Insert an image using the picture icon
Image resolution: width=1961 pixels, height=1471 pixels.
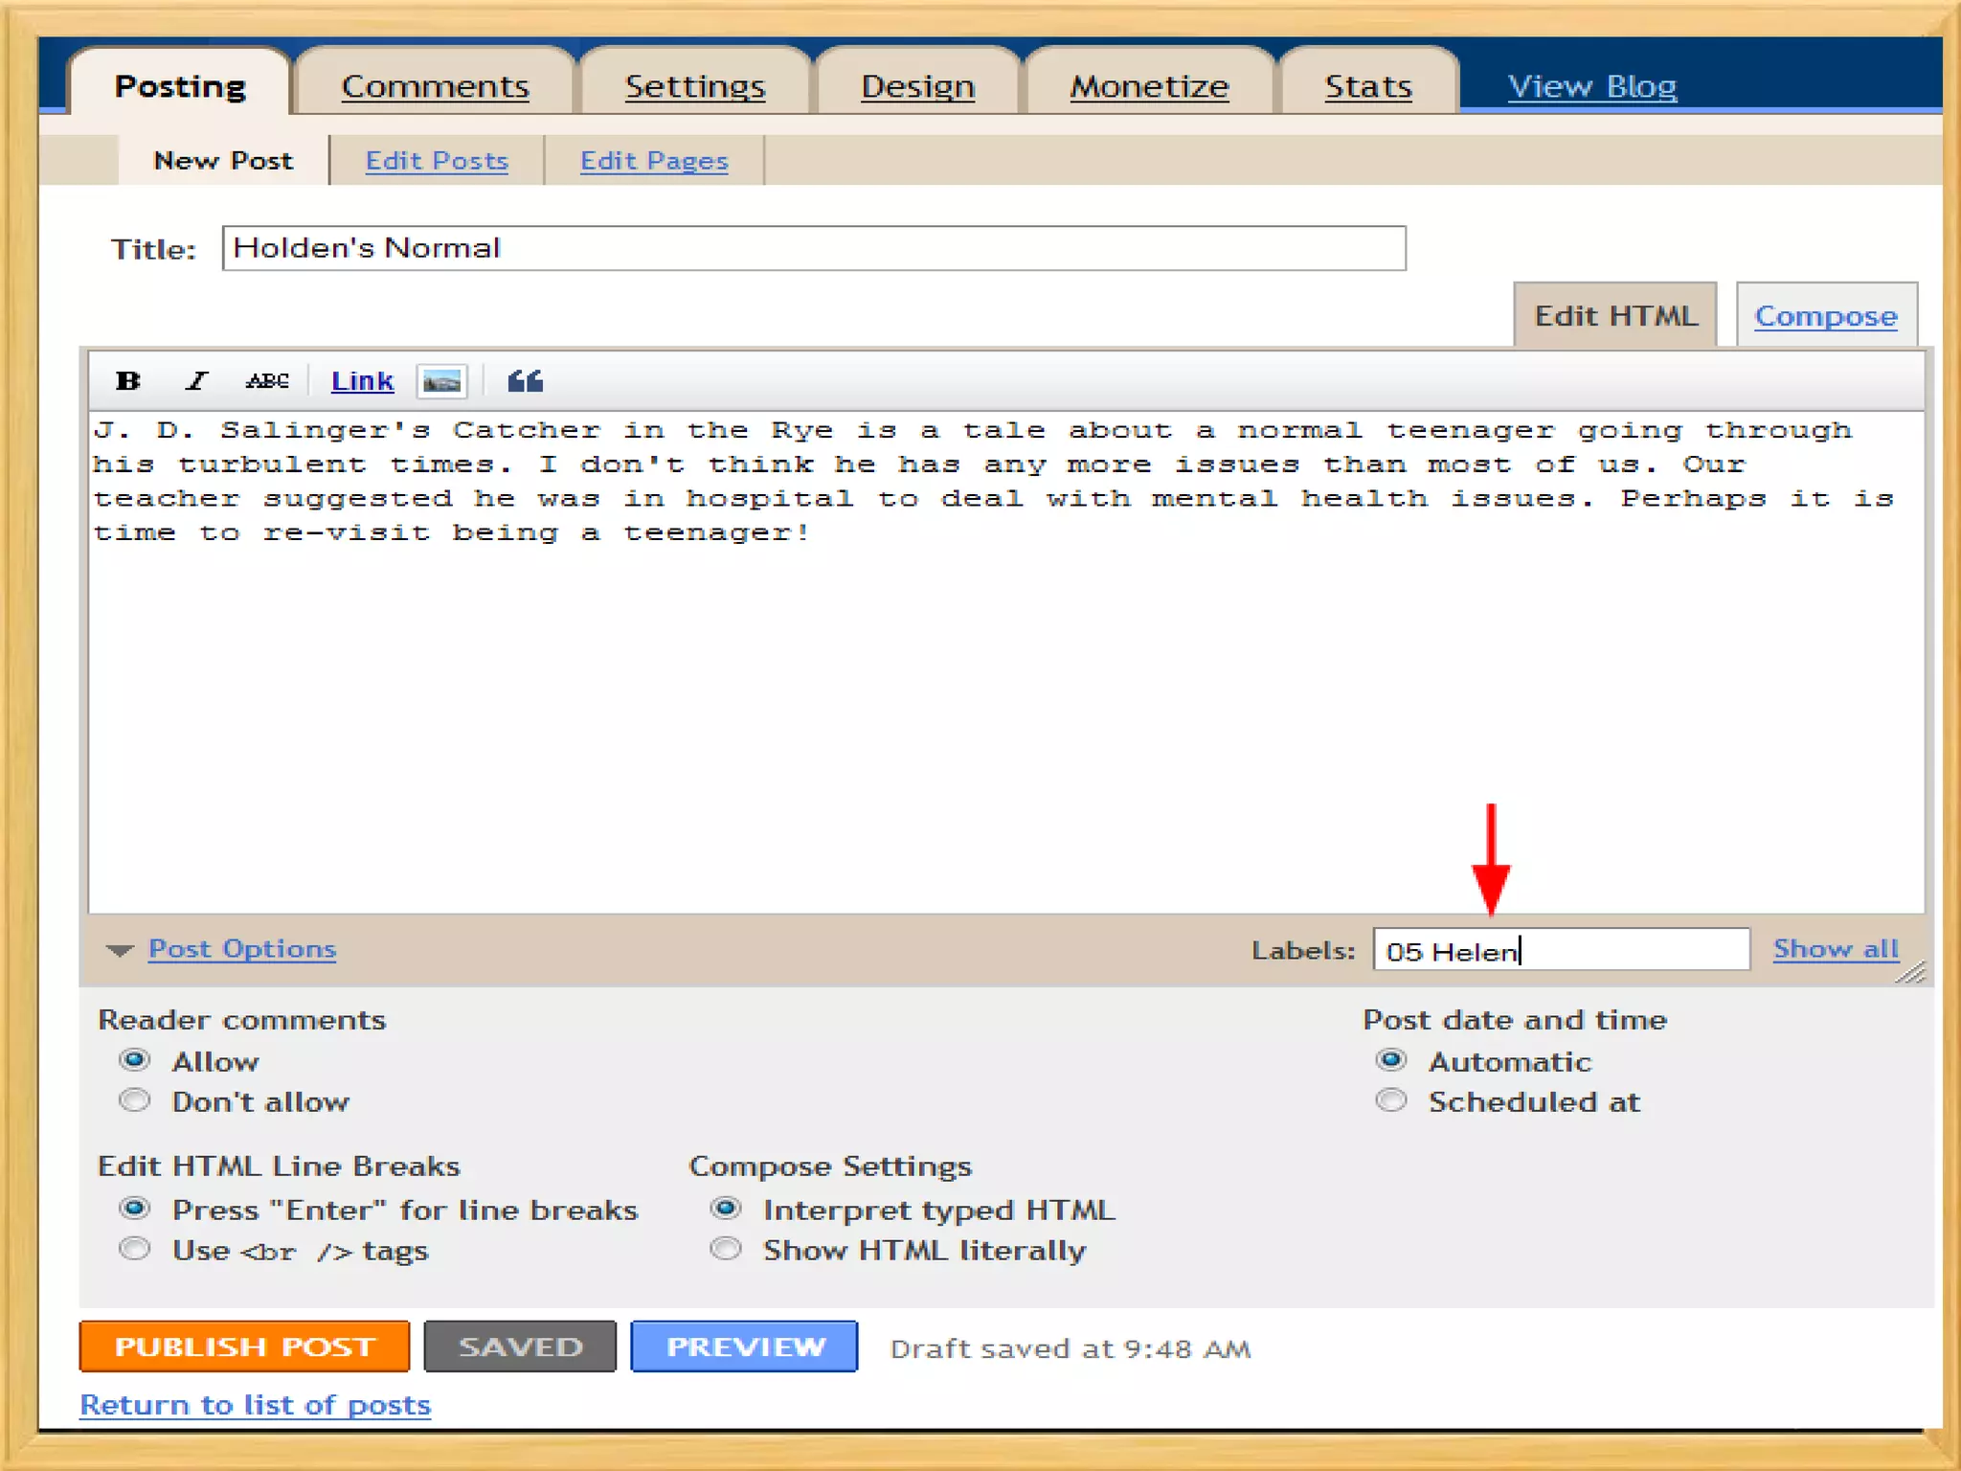pos(441,382)
